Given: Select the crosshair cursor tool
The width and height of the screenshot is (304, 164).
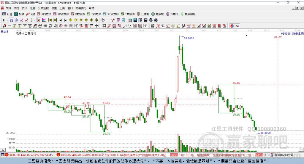Looking at the screenshot, I should (108, 20).
